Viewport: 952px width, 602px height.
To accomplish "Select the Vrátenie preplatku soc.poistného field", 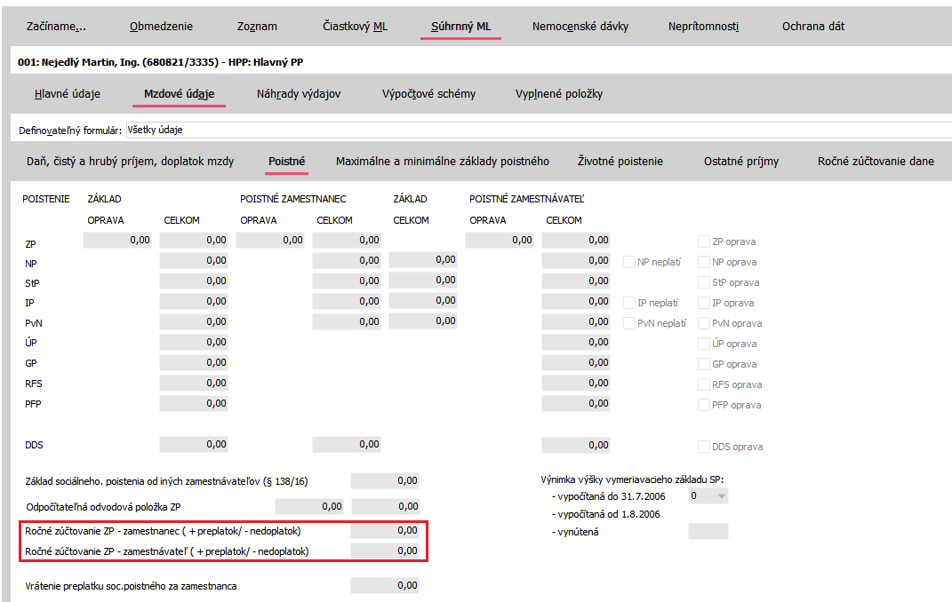I will tap(385, 586).
